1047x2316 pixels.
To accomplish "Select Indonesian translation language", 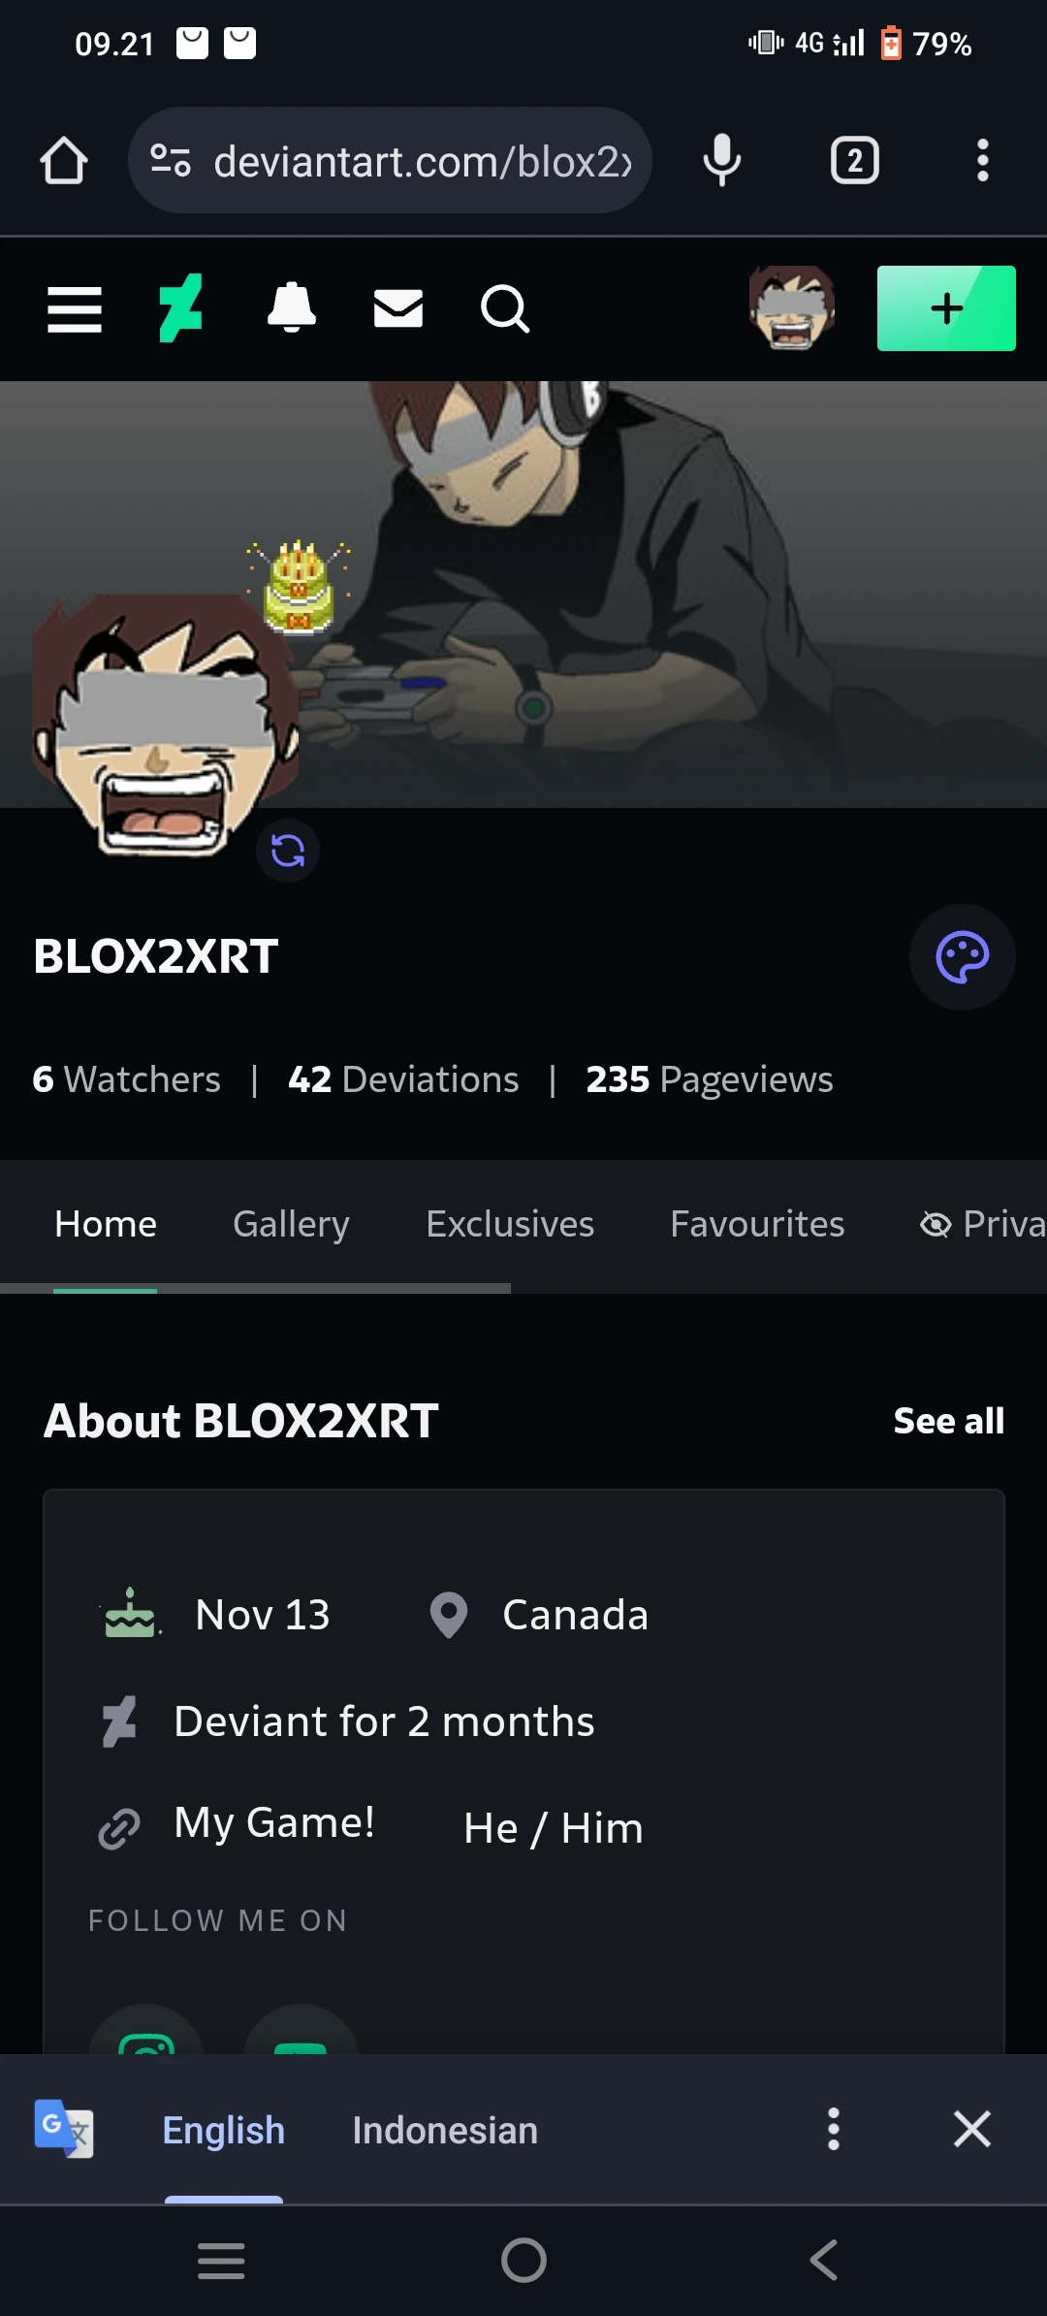I will pos(445,2130).
